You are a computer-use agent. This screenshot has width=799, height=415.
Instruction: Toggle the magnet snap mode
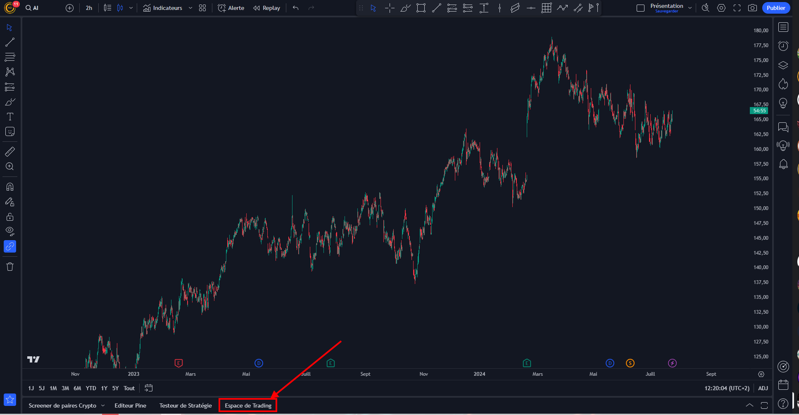click(x=10, y=186)
